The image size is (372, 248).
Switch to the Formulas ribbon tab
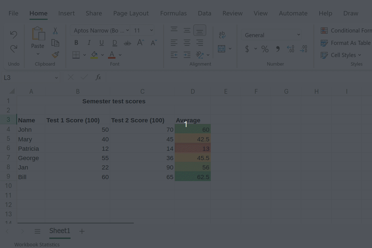coord(173,13)
